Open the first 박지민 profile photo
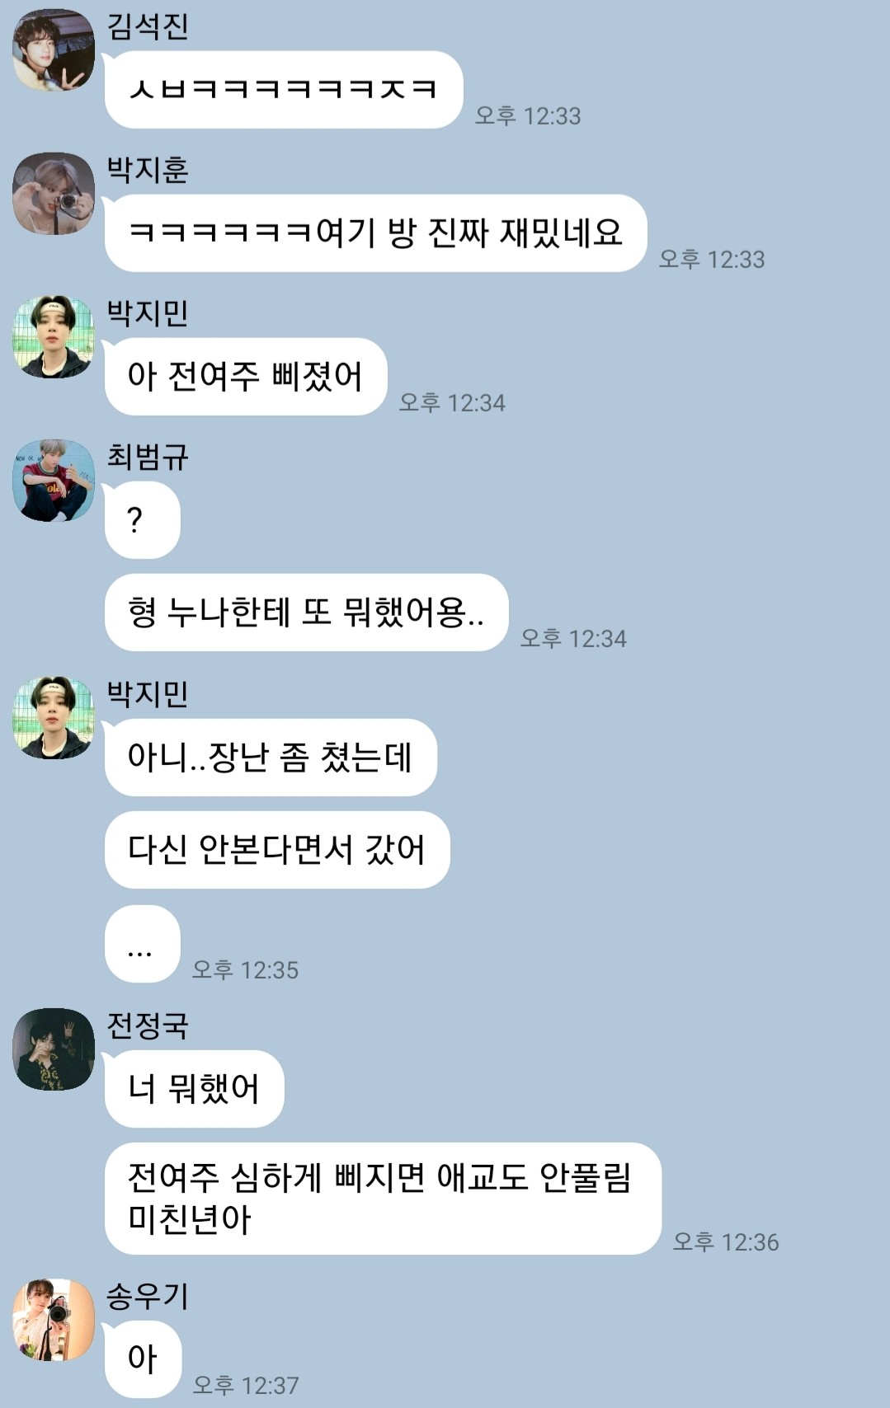The width and height of the screenshot is (890, 1408). [x=54, y=336]
